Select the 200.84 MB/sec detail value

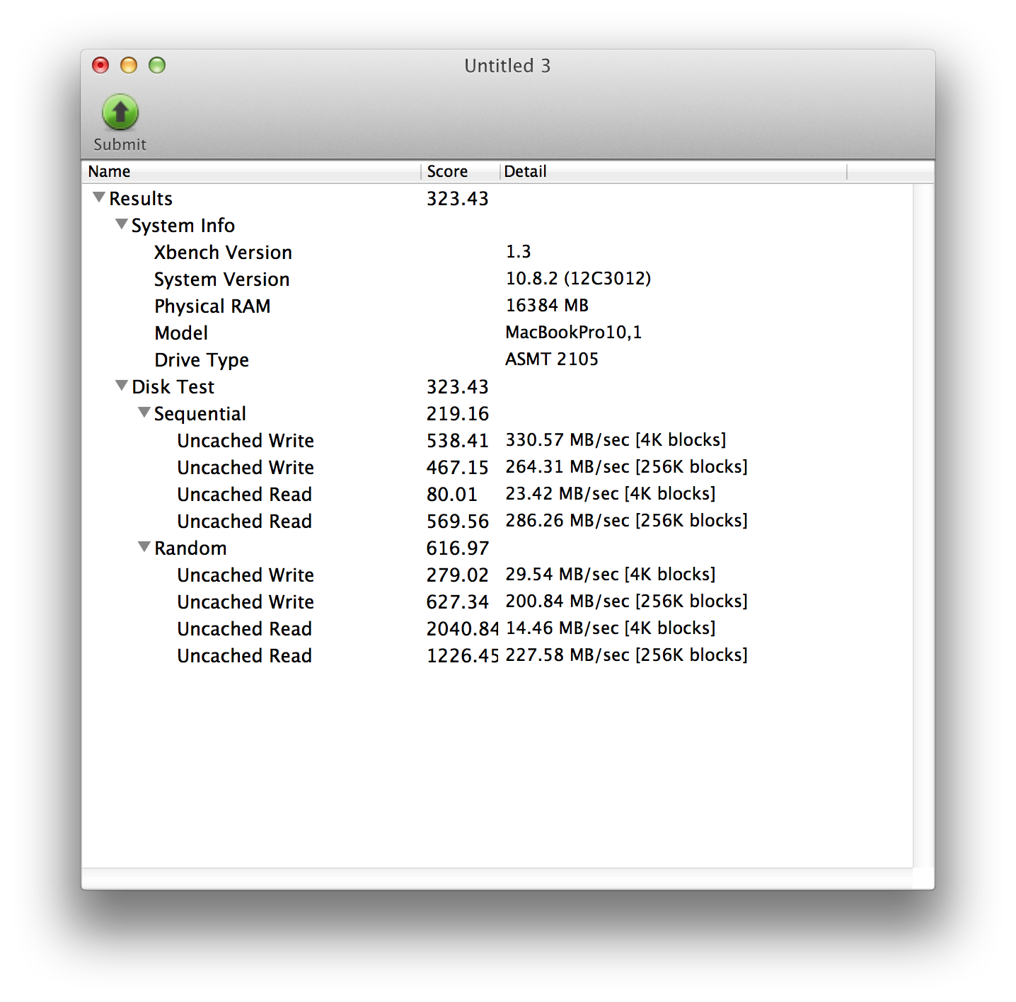point(626,601)
